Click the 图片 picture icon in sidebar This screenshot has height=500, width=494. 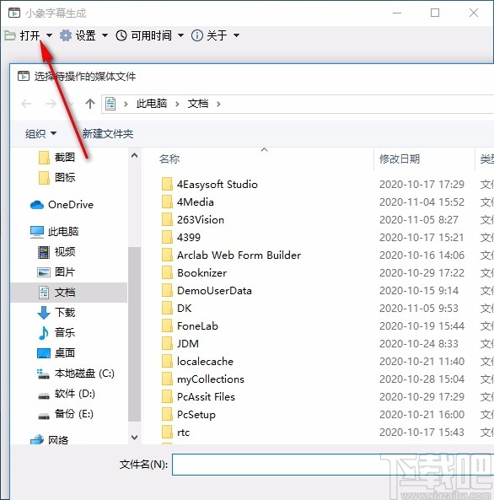point(44,272)
